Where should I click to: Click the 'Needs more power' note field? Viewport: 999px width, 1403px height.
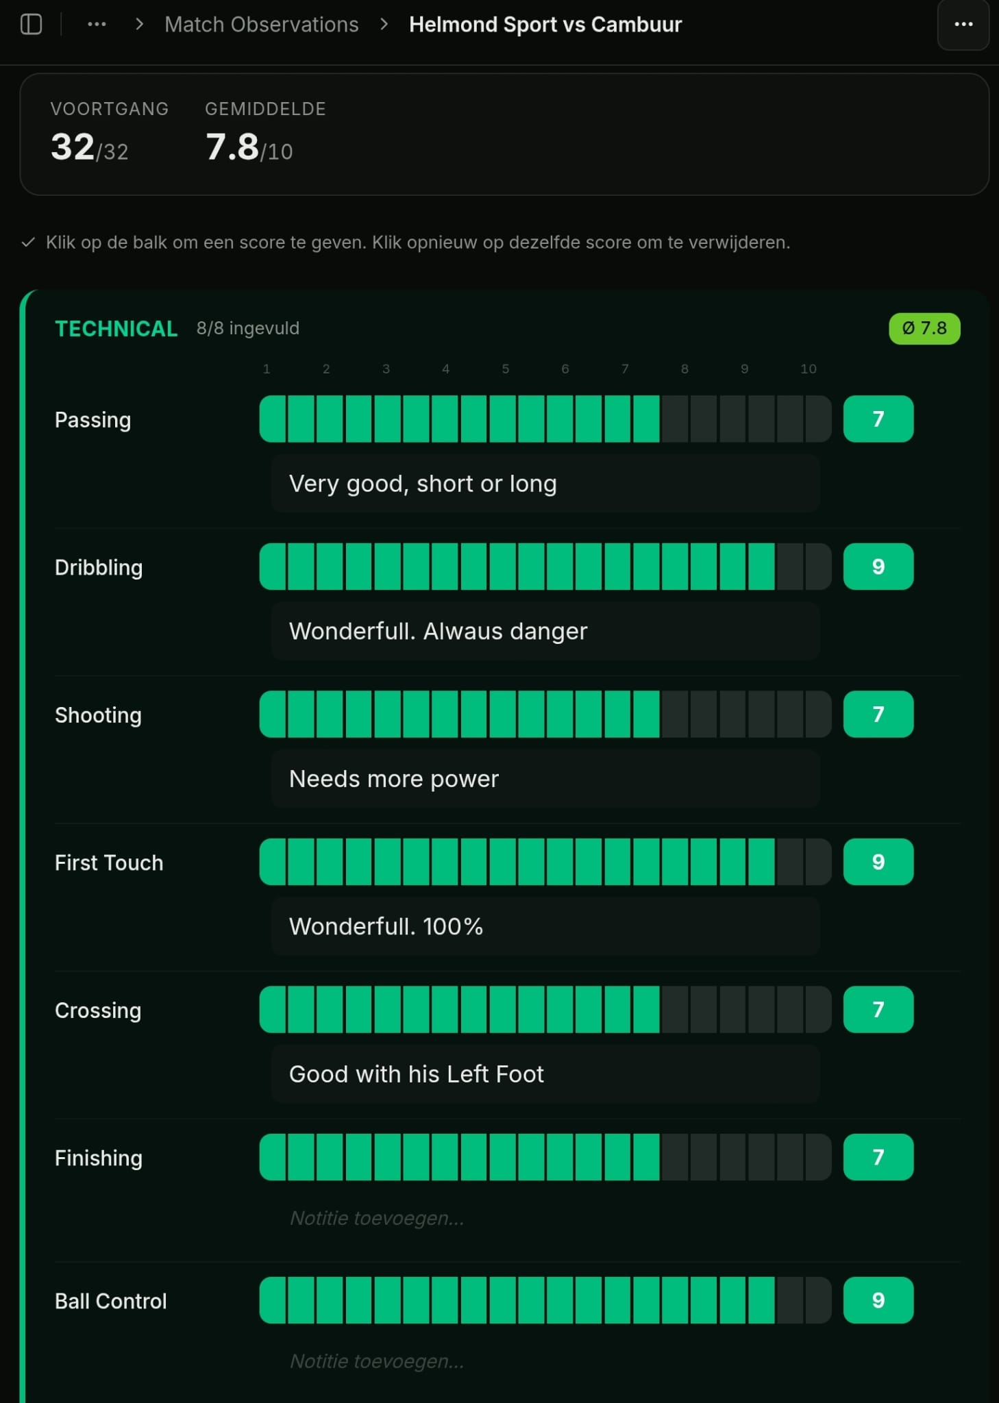point(545,779)
